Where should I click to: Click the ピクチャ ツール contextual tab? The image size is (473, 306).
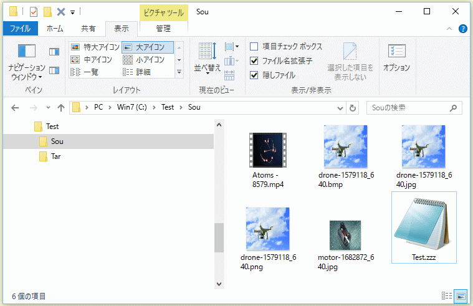[x=163, y=12]
